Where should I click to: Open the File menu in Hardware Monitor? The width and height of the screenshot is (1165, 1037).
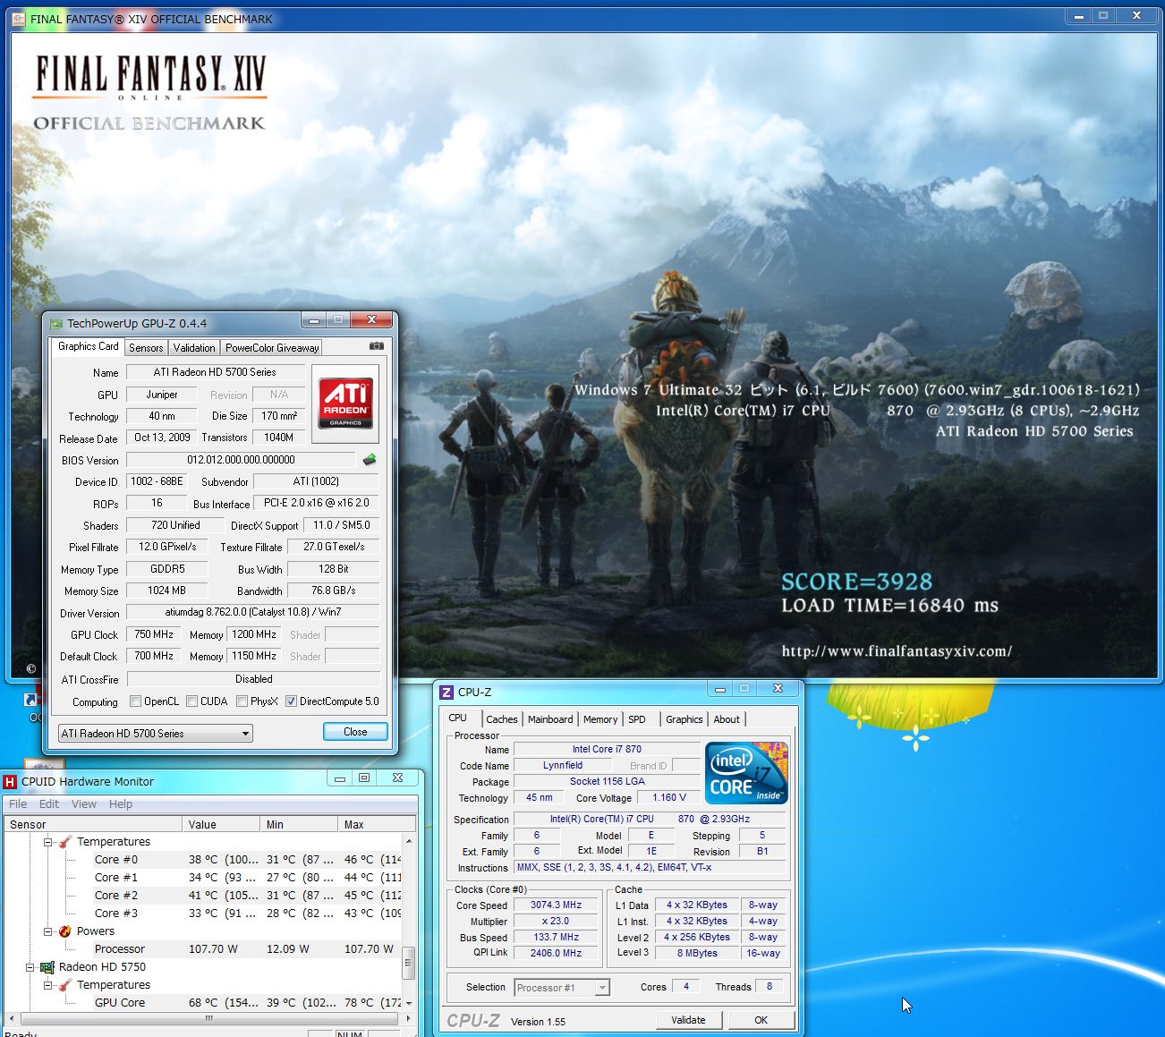[18, 804]
